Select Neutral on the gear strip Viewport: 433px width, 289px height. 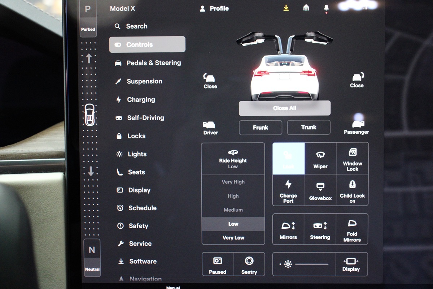coord(92,258)
